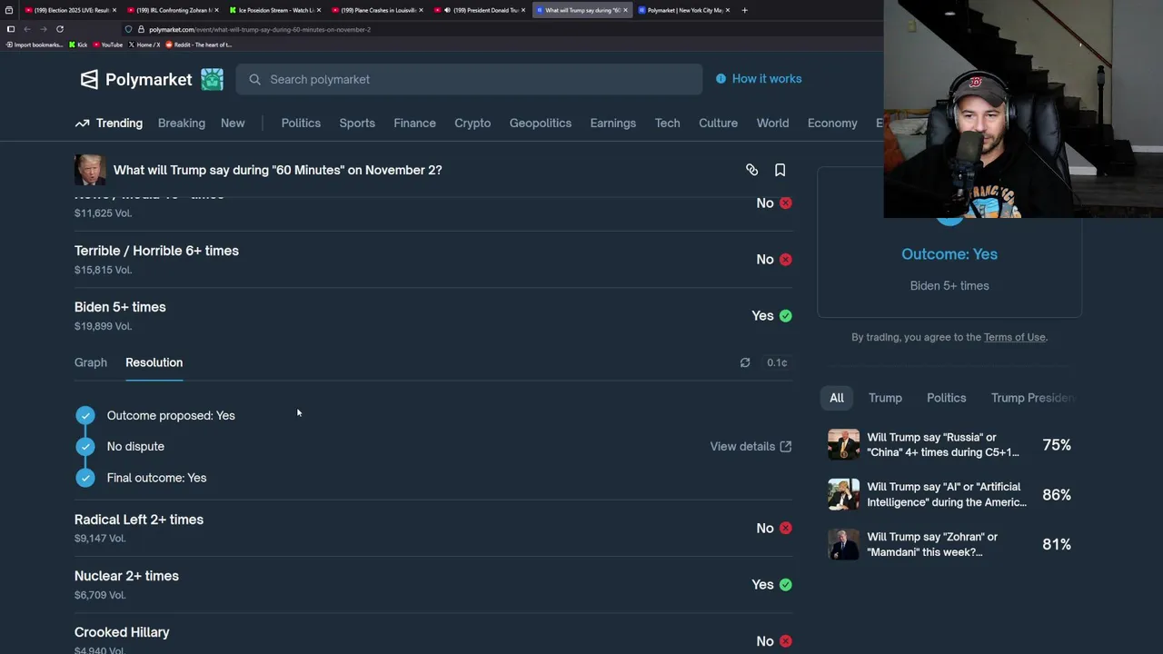The image size is (1163, 654).
Task: Go back with the browser back arrow
Action: pyautogui.click(x=27, y=29)
